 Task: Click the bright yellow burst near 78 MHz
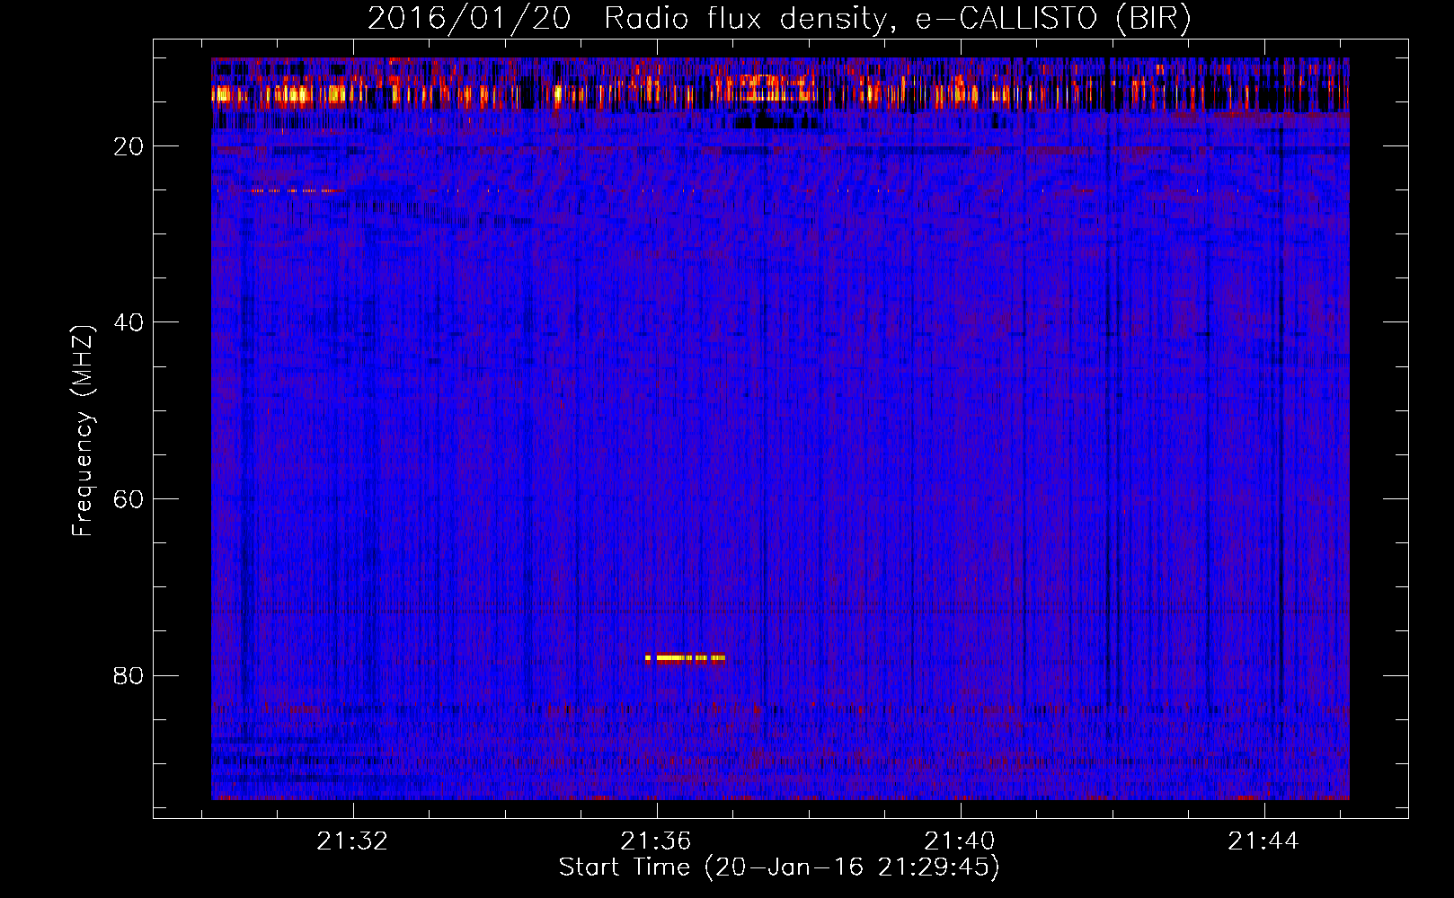[685, 658]
